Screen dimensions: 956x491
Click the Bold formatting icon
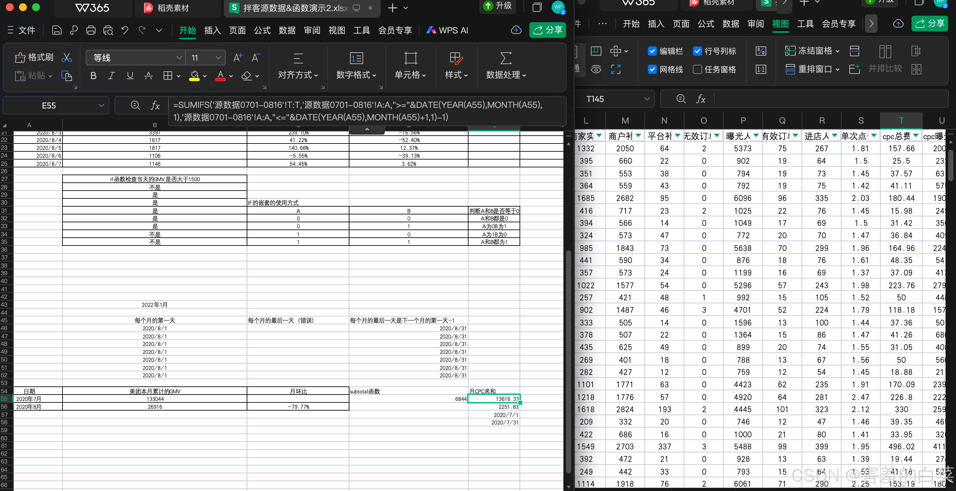pos(94,76)
